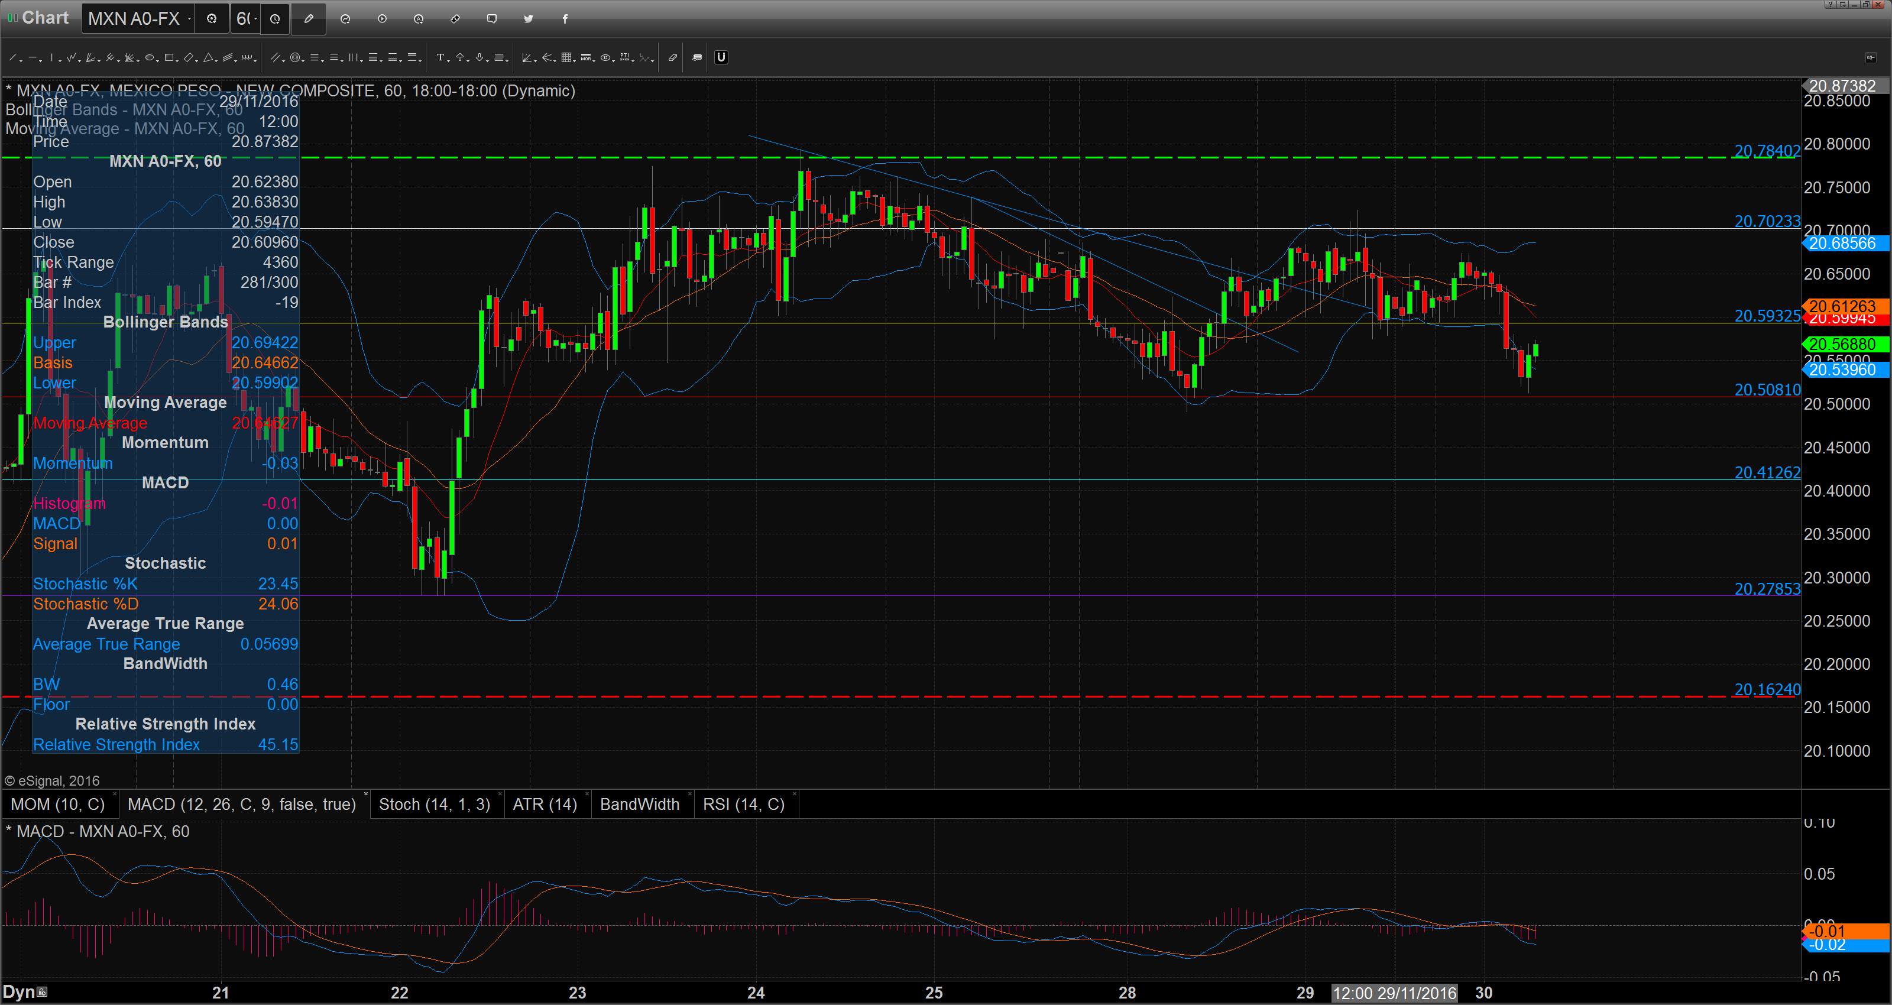
Task: Select the trend line drawing tool
Action: coord(12,57)
